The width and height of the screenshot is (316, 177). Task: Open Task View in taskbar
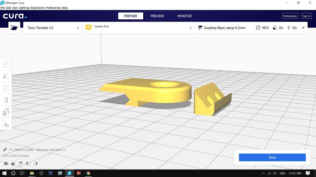pyautogui.click(x=22, y=173)
